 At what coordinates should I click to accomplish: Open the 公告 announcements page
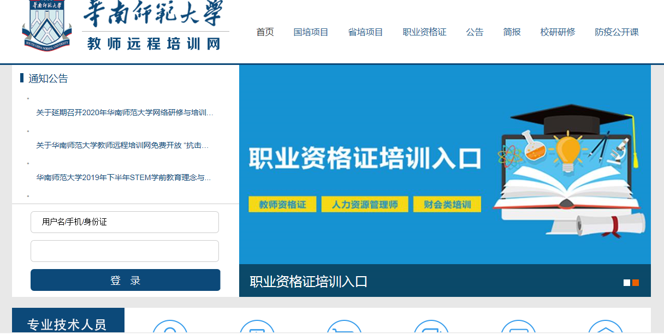click(x=475, y=32)
